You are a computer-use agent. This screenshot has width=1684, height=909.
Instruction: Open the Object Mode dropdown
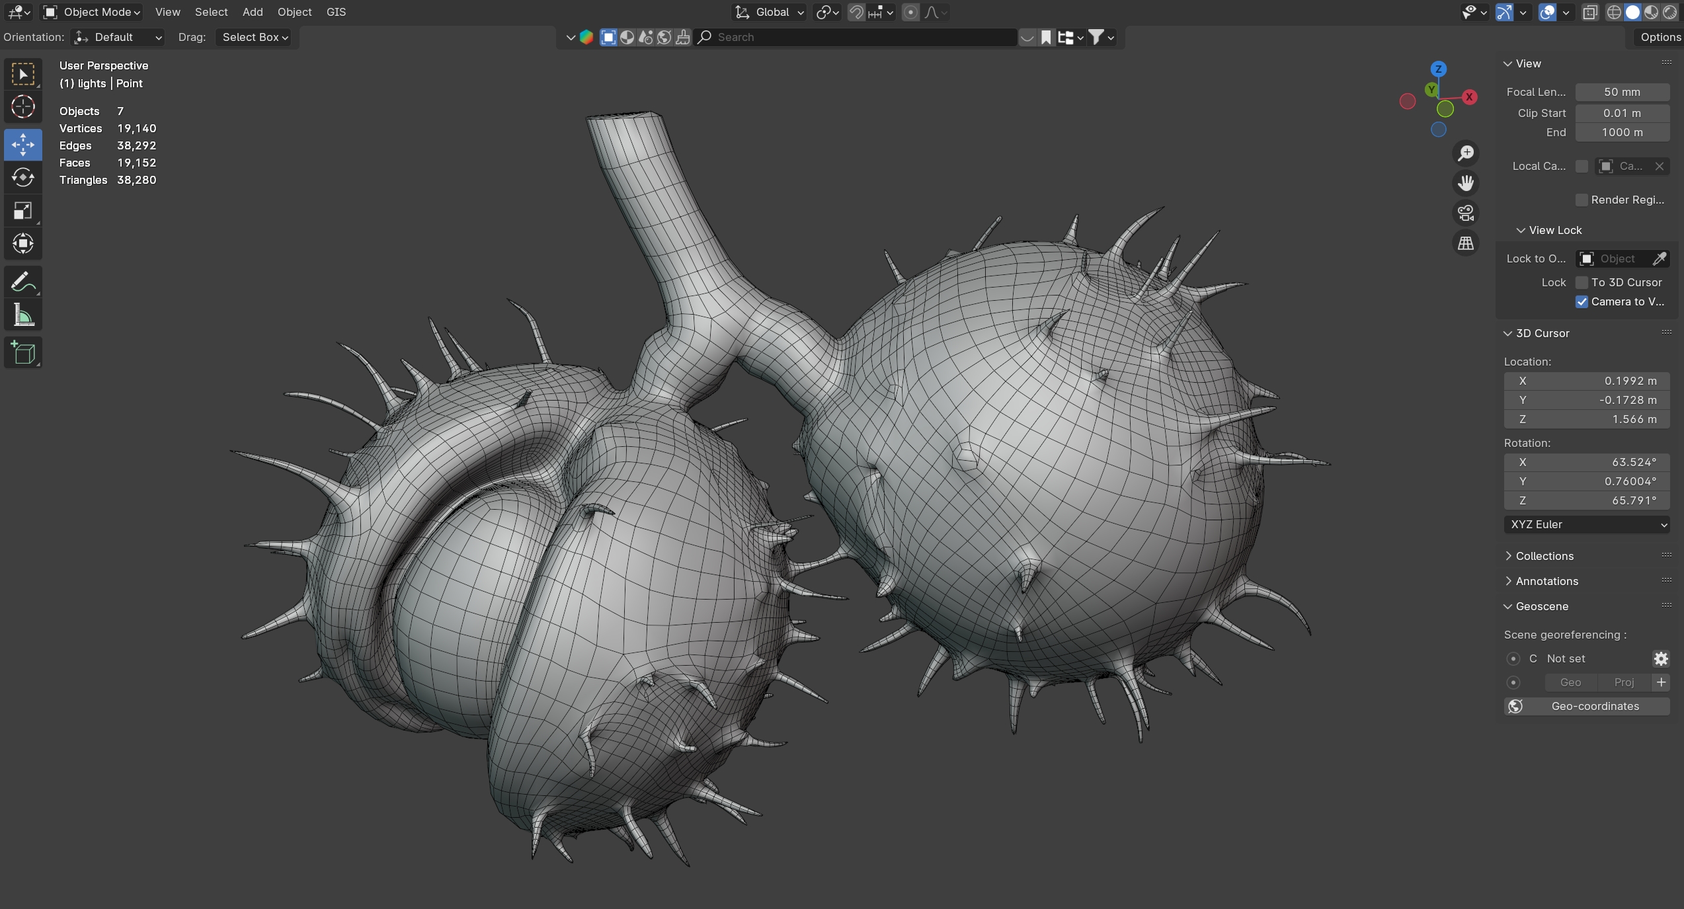pos(93,12)
